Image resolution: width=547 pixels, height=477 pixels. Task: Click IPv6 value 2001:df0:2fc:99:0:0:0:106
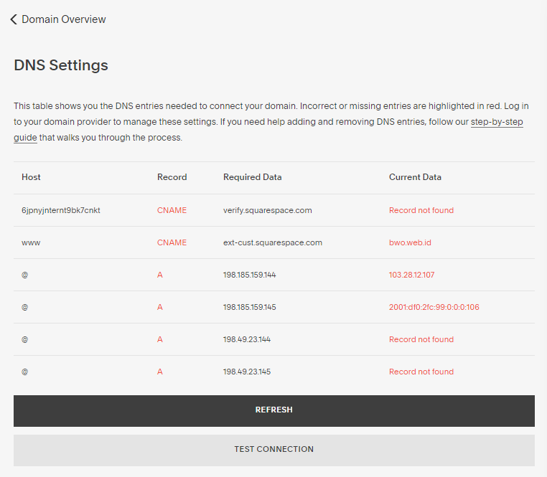(x=434, y=307)
